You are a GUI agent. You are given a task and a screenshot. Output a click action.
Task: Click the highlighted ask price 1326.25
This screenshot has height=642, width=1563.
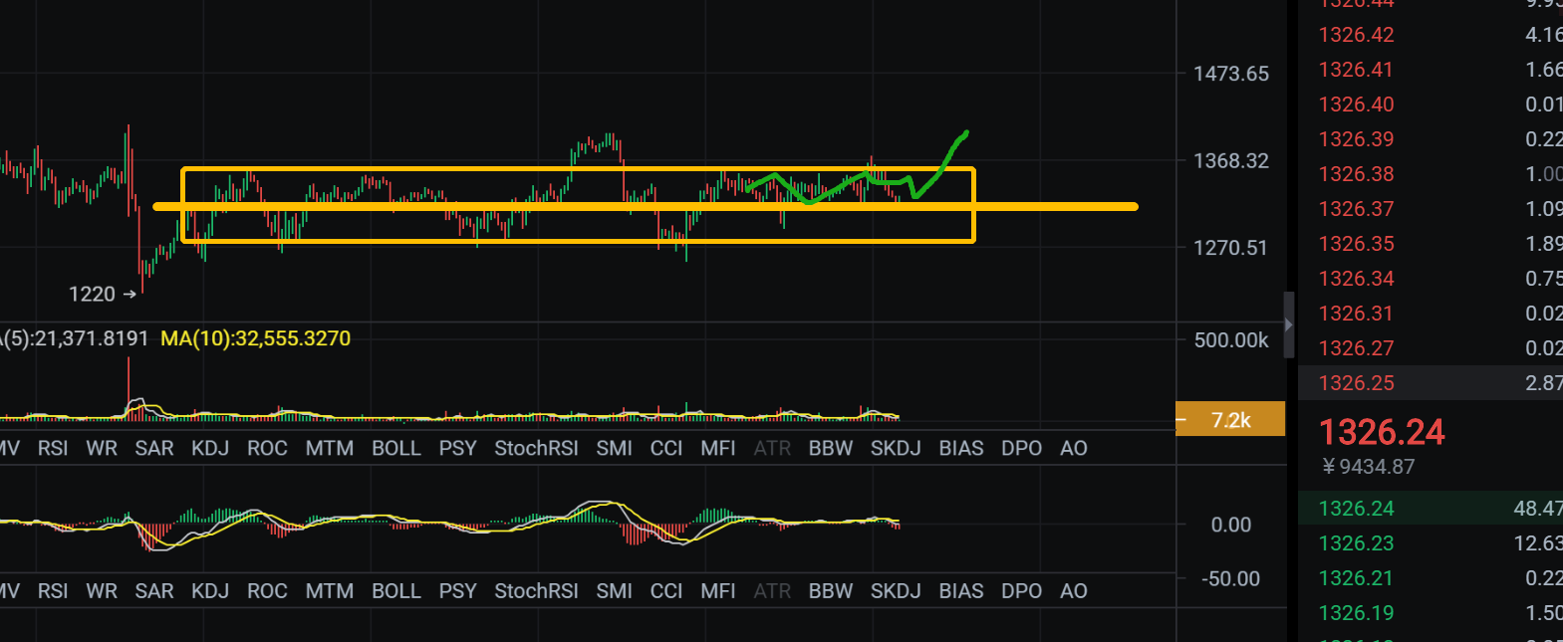pos(1356,383)
